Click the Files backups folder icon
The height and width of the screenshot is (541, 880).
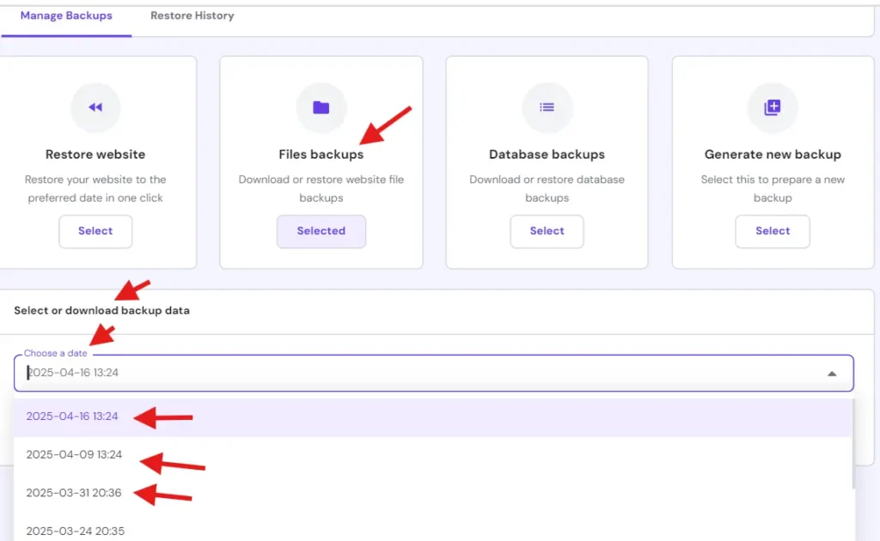[x=321, y=107]
